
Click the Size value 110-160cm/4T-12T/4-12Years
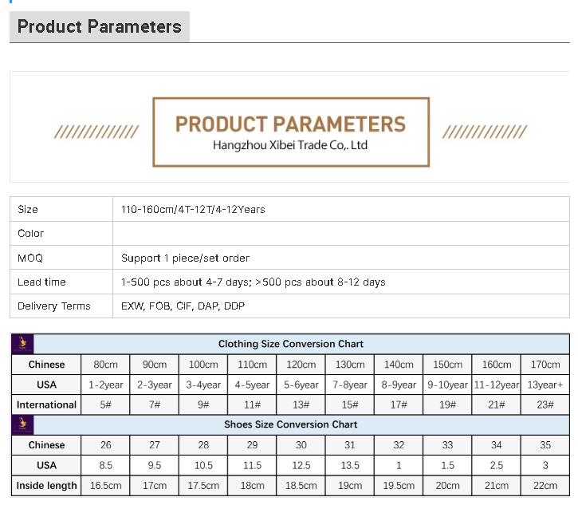tap(193, 210)
